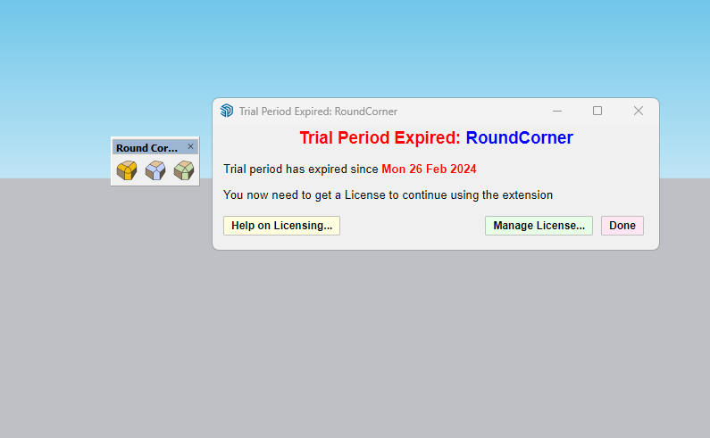Click the Round Cor... toolbar title

click(146, 148)
